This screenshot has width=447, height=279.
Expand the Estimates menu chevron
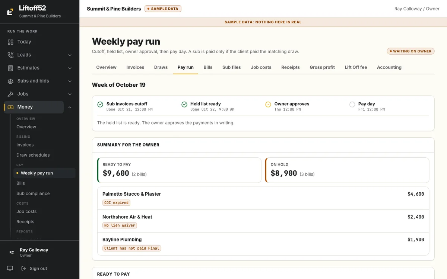pyautogui.click(x=70, y=68)
